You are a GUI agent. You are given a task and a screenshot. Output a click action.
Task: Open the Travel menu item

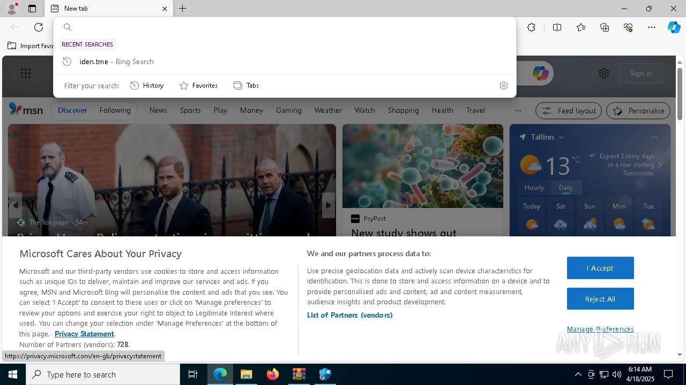[x=475, y=110]
